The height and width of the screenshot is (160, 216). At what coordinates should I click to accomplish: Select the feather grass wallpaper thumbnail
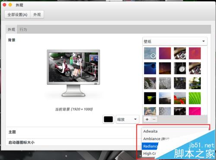click(150, 83)
